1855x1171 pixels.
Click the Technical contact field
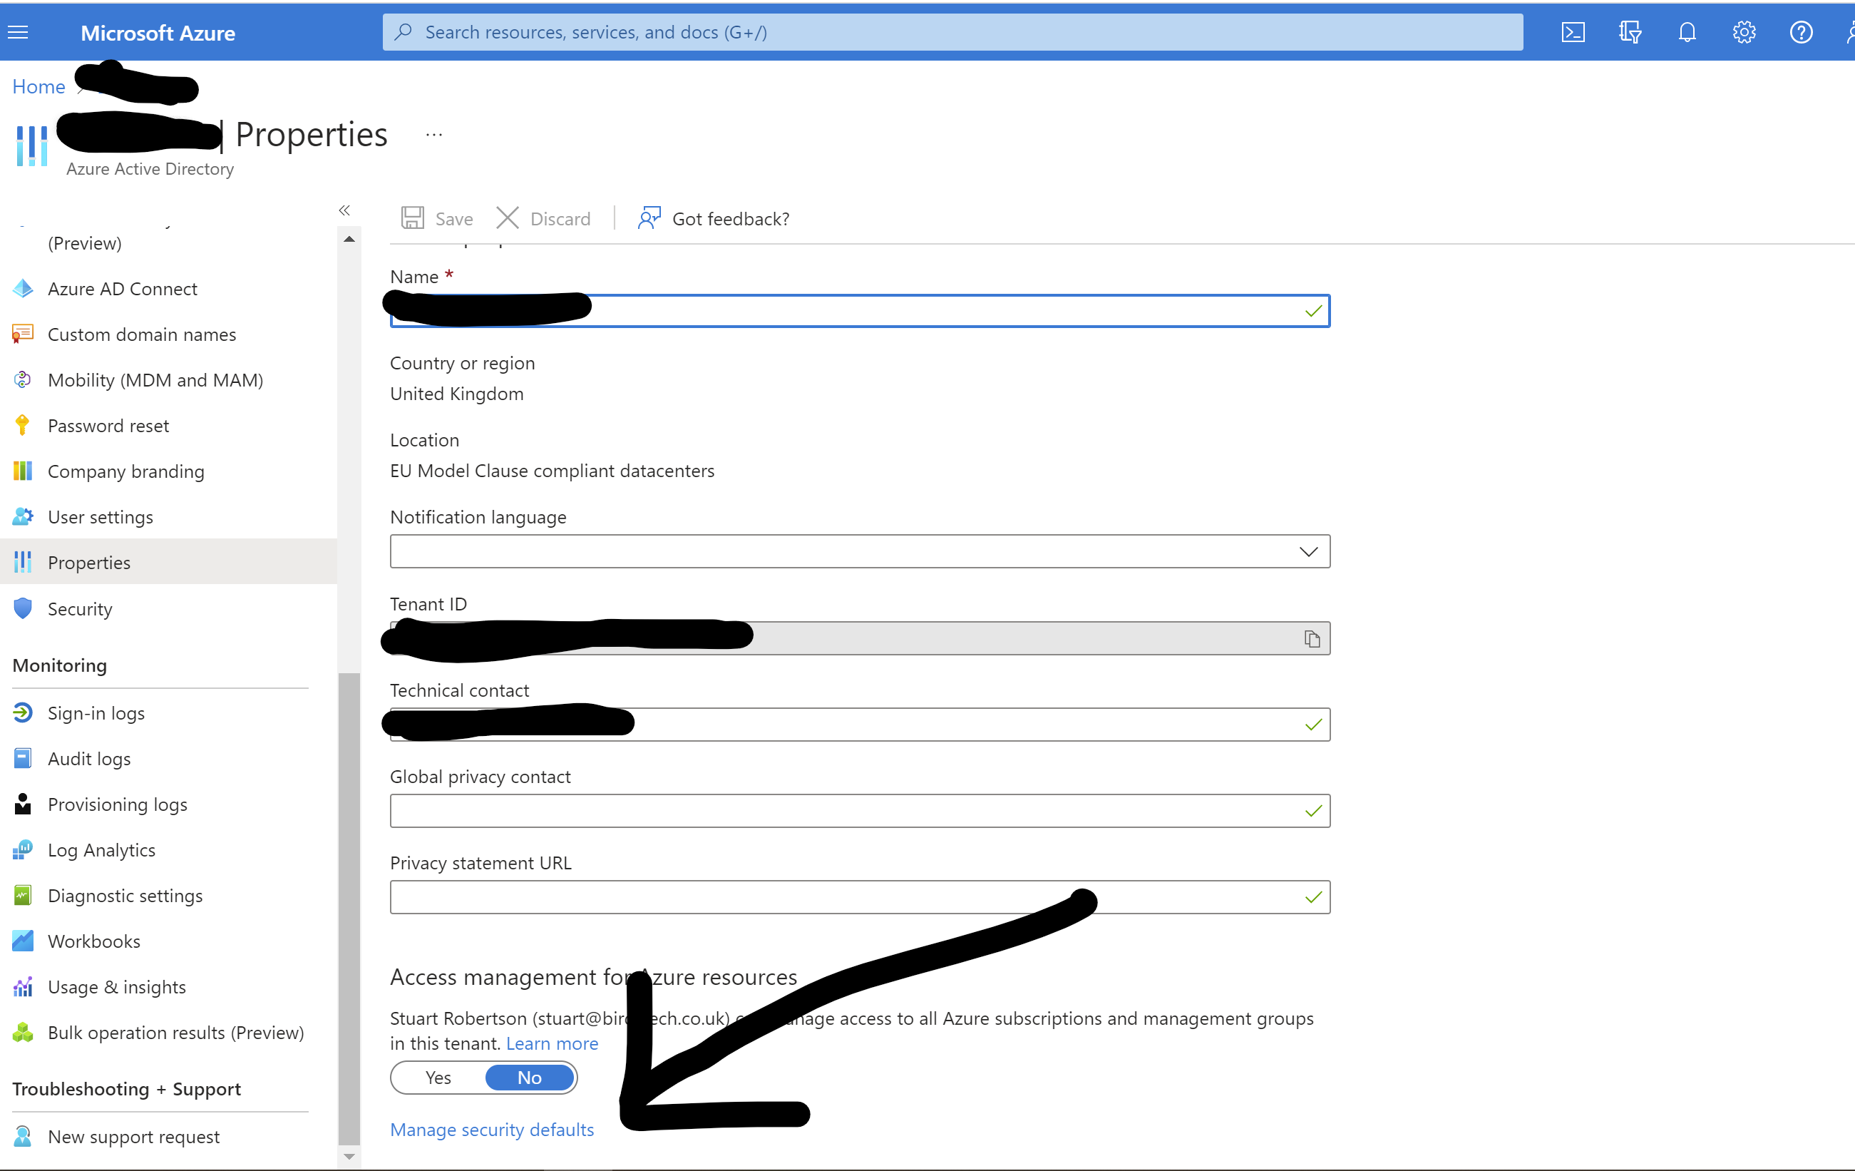pyautogui.click(x=860, y=724)
